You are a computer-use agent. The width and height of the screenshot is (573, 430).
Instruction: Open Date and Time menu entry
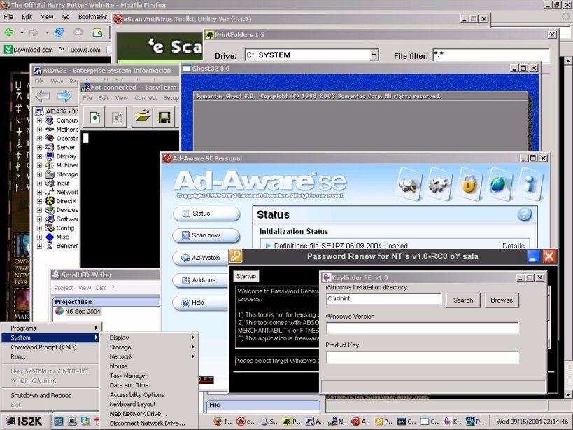pyautogui.click(x=150, y=385)
